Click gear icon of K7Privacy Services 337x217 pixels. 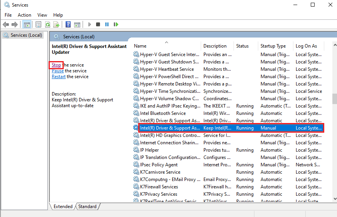[x=136, y=194]
